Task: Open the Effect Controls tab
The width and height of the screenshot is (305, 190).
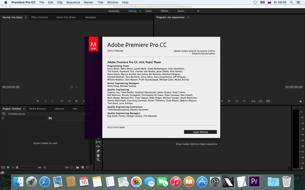Action: point(39,17)
